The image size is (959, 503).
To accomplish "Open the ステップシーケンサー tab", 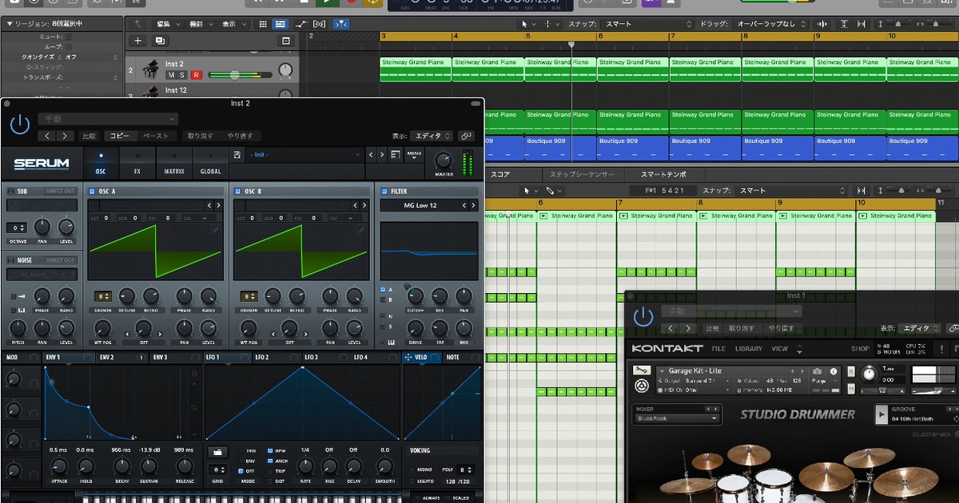I will [582, 174].
